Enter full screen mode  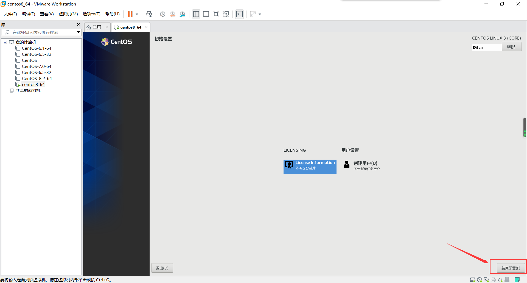[216, 14]
